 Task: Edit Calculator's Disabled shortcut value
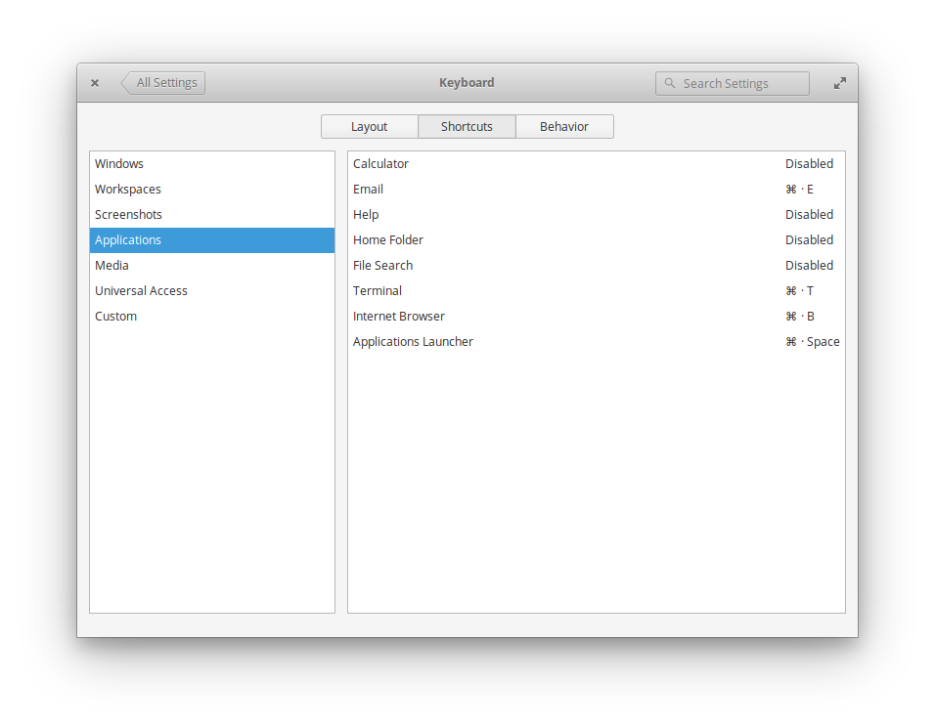click(809, 164)
